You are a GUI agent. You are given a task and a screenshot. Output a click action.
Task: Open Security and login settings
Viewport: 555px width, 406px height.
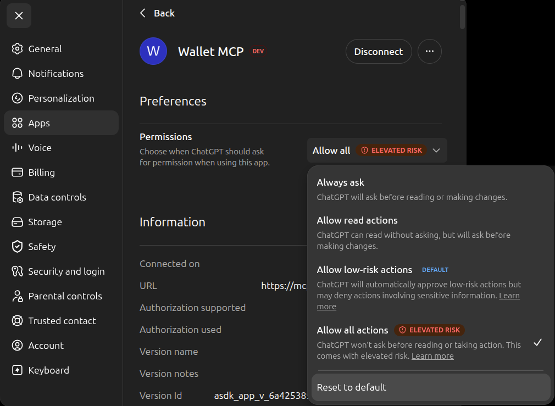(x=61, y=271)
